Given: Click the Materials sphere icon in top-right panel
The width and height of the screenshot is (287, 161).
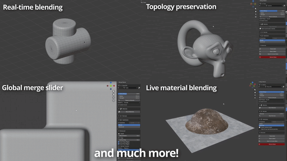Looking at the screenshot, I should (262, 24).
